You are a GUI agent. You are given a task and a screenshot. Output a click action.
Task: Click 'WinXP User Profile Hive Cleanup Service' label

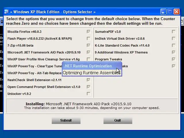pos(43,59)
